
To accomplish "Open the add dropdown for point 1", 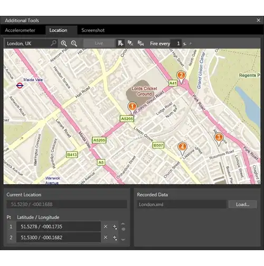I will (x=115, y=227).
